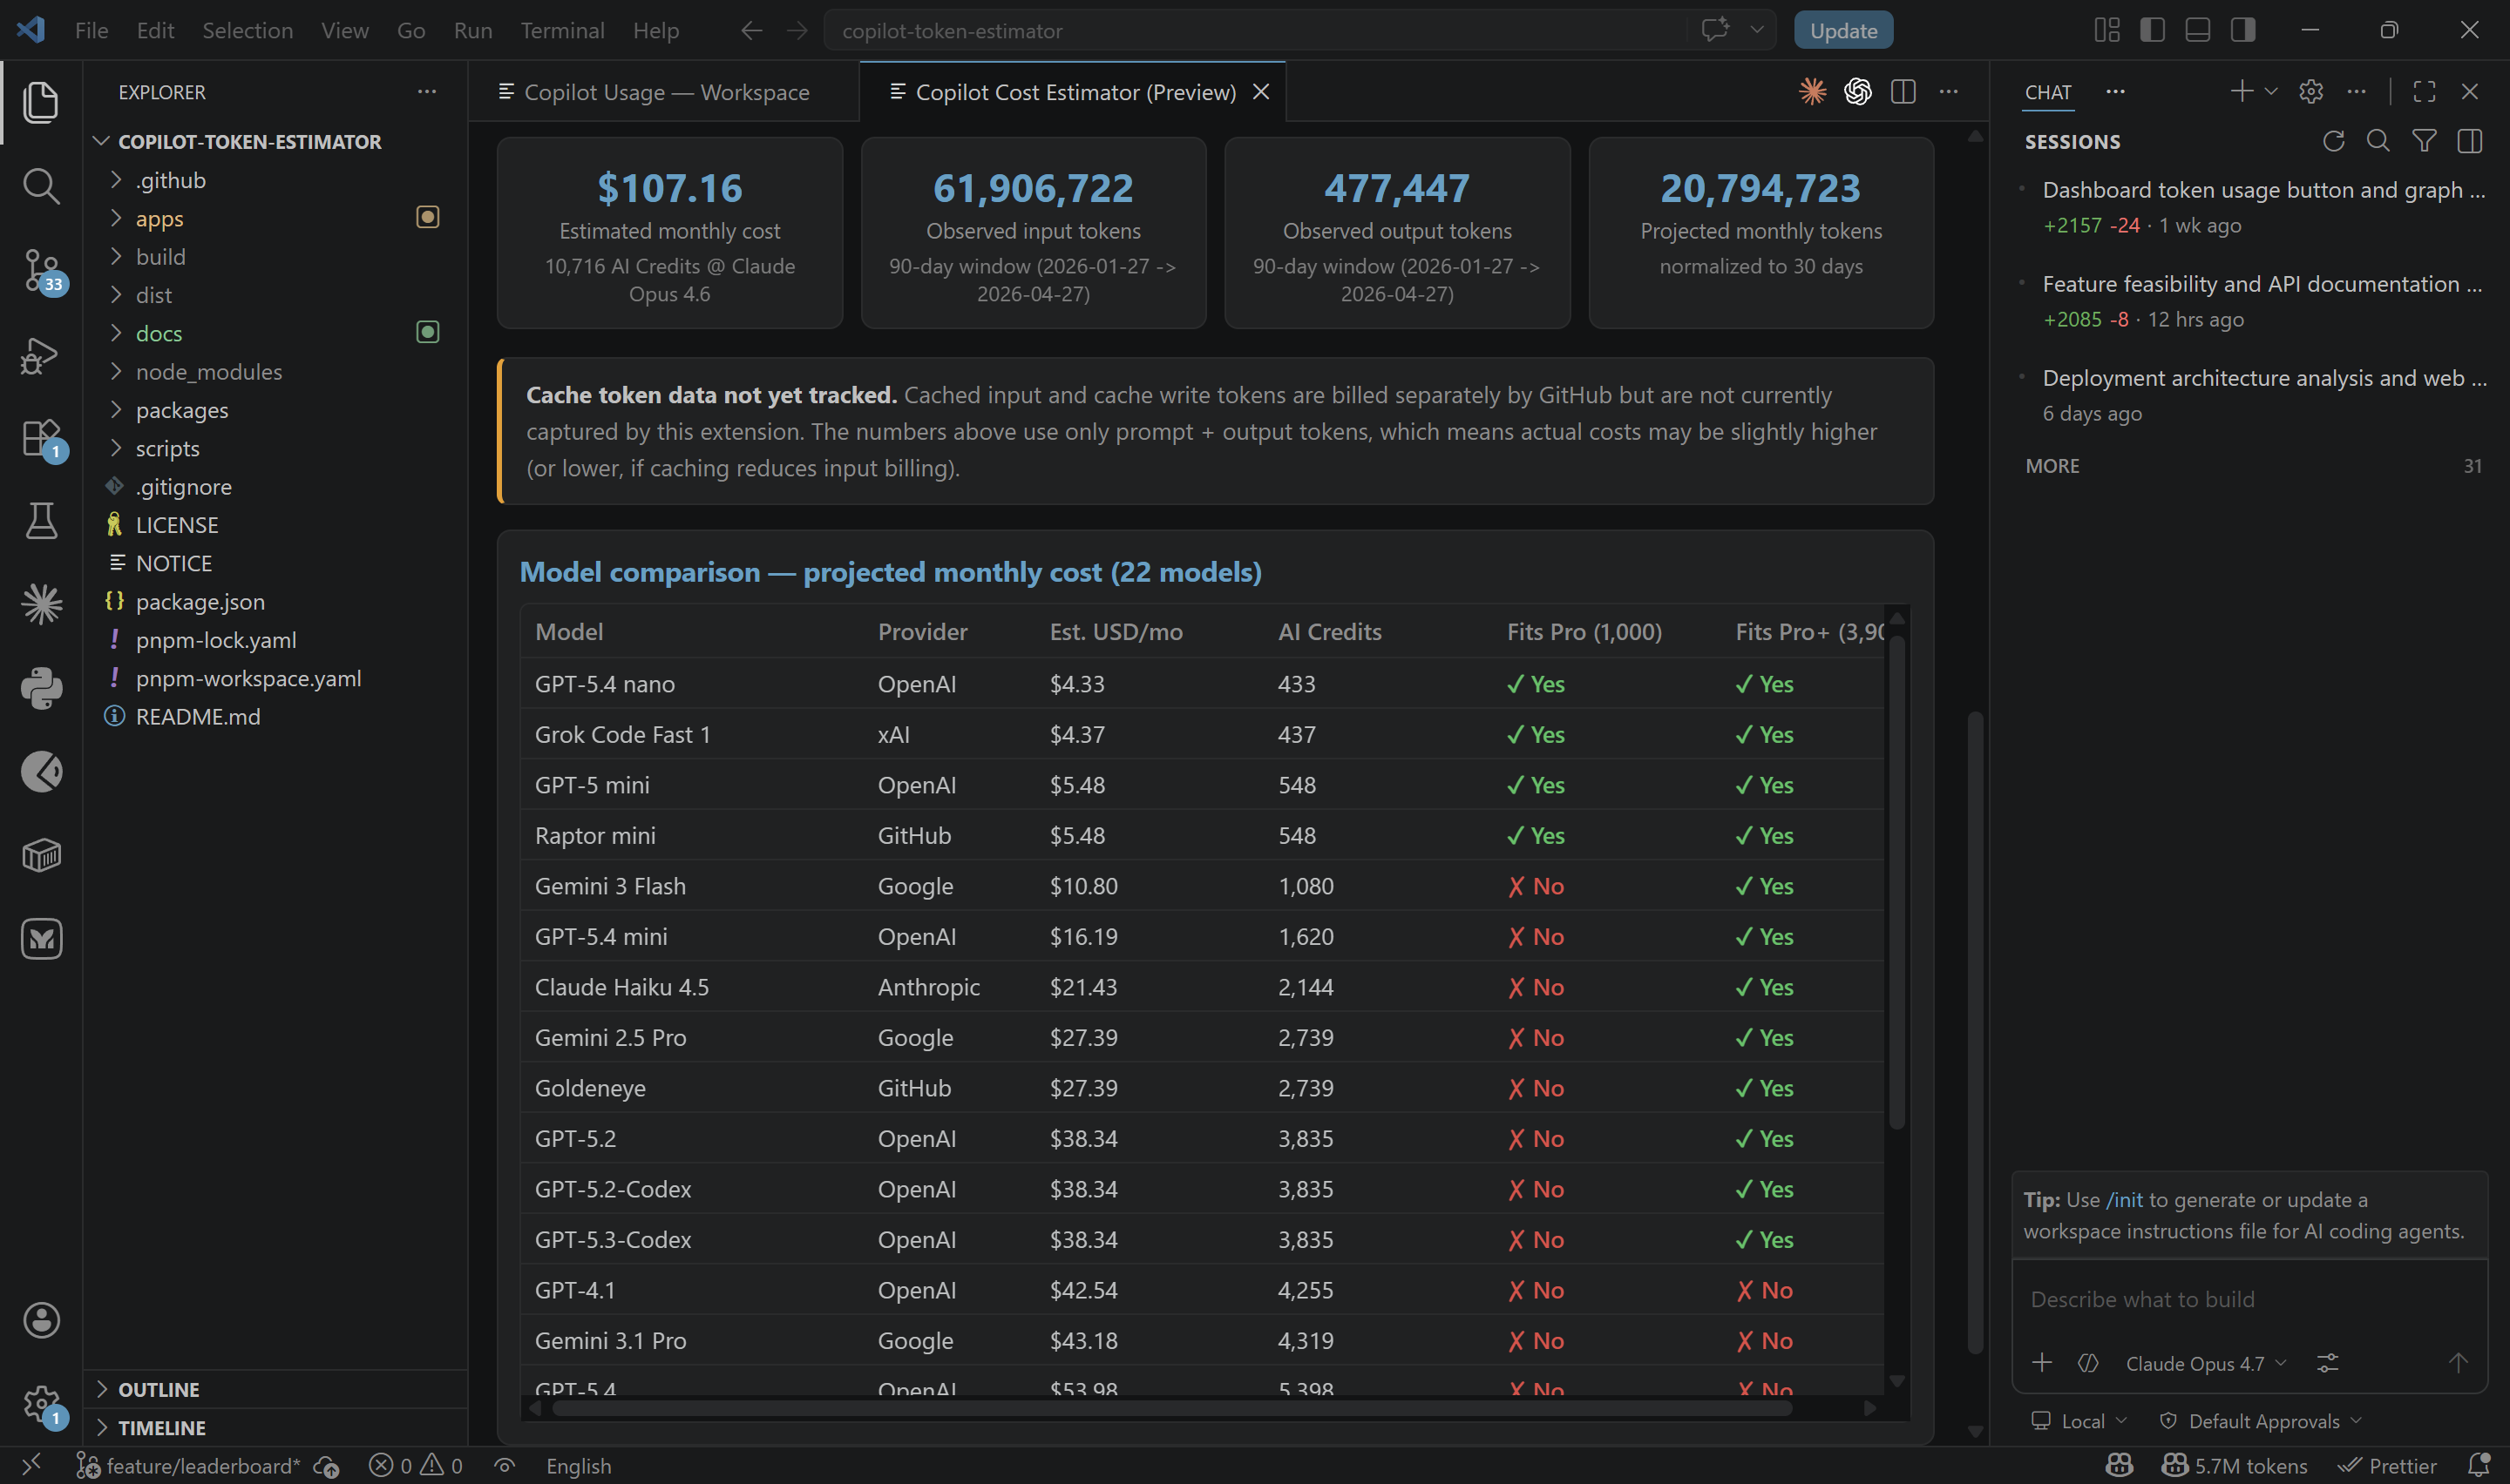2510x1484 pixels.
Task: Open the Search view in activity bar
Action: coord(41,186)
